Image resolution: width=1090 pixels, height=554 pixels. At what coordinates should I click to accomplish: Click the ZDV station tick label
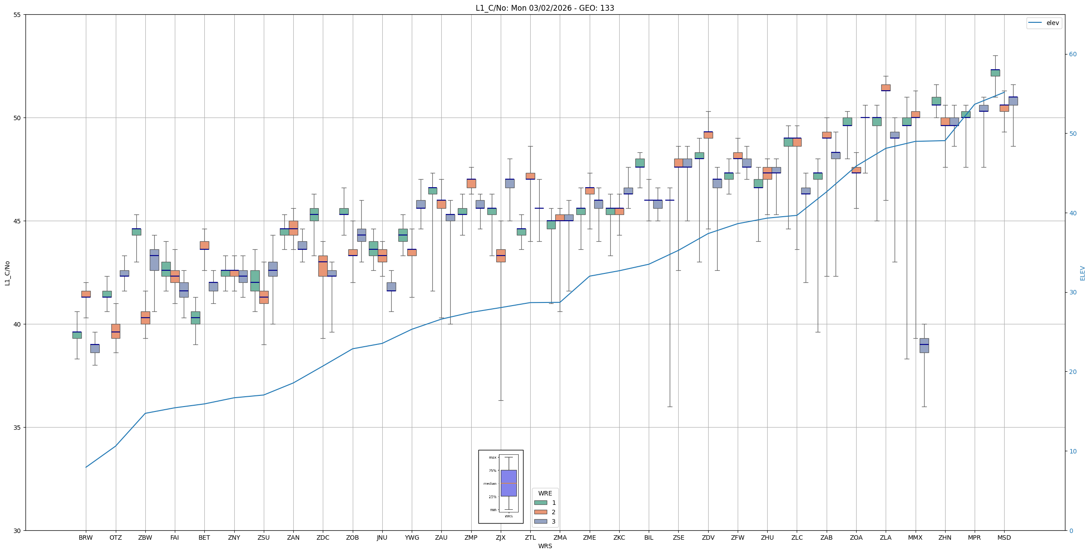tap(708, 537)
